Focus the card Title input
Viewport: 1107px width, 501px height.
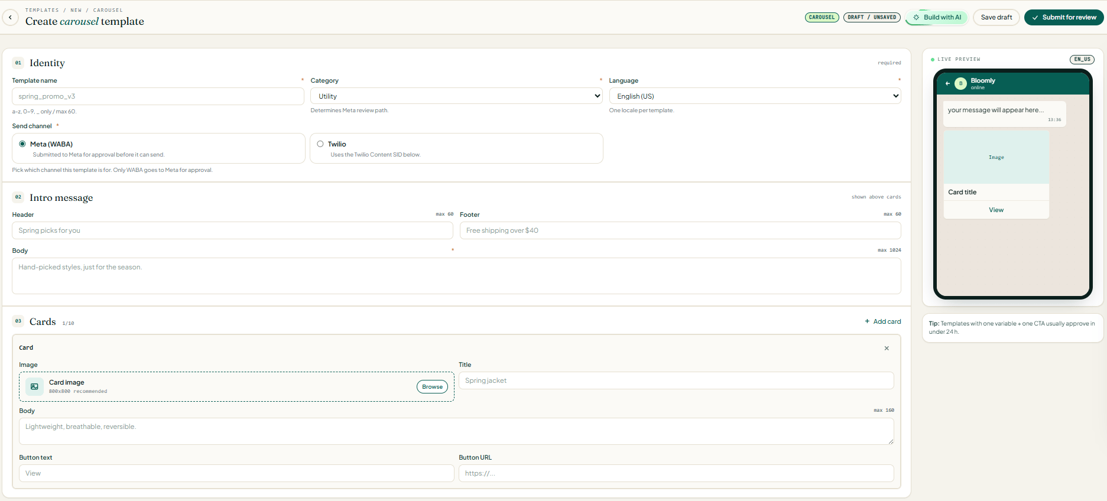(676, 380)
